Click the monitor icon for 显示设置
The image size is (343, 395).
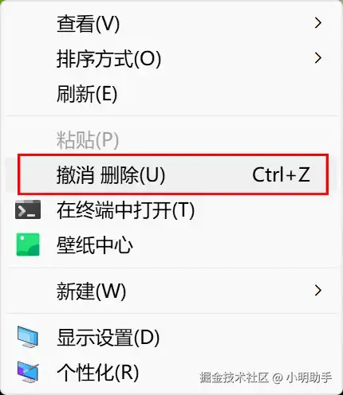[x=28, y=337]
